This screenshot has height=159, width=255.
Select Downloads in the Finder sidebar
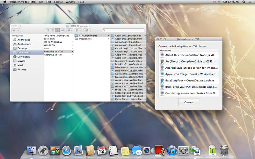tap(24, 57)
